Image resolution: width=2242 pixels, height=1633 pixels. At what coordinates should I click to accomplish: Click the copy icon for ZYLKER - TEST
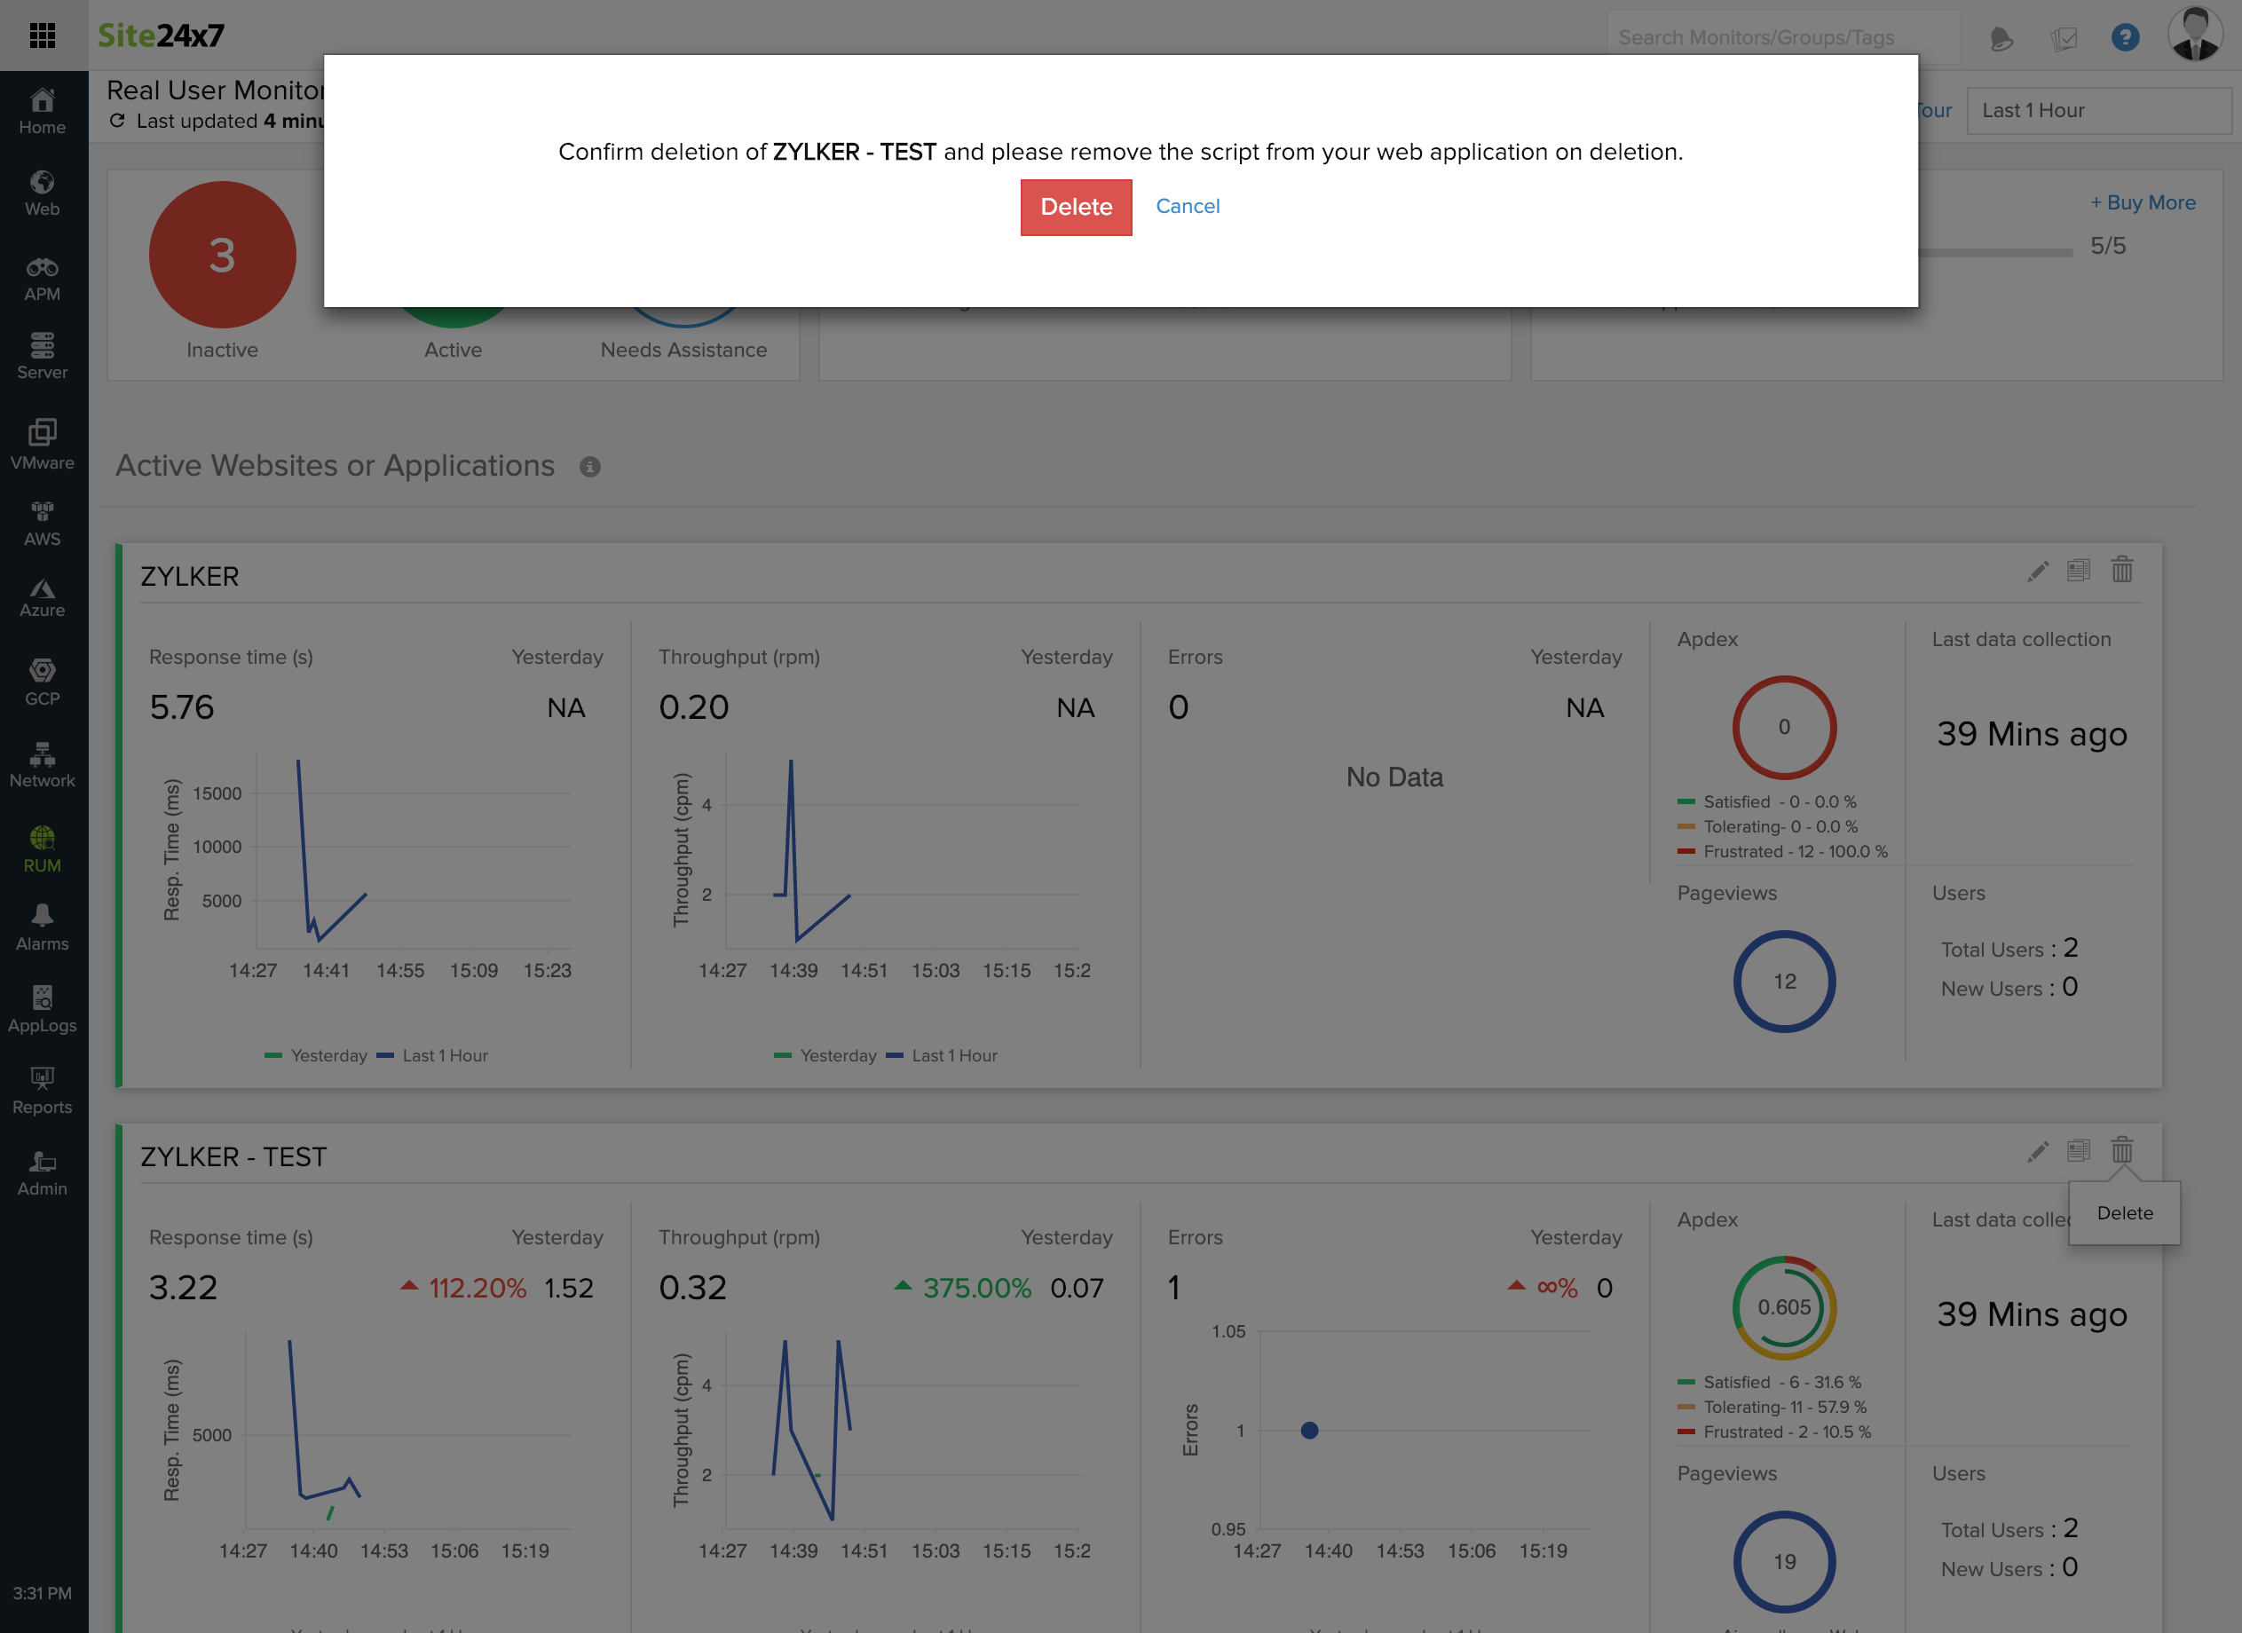pyautogui.click(x=2080, y=1150)
